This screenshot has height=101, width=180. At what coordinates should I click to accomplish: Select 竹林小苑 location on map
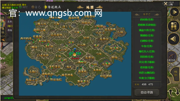tap(55, 18)
